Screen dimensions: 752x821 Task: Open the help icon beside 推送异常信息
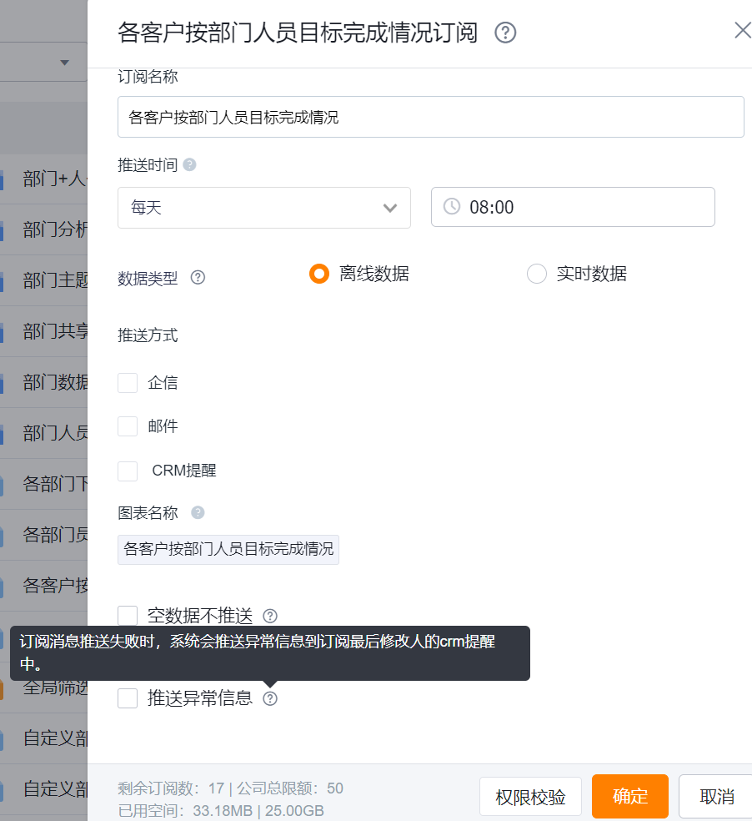click(x=269, y=698)
